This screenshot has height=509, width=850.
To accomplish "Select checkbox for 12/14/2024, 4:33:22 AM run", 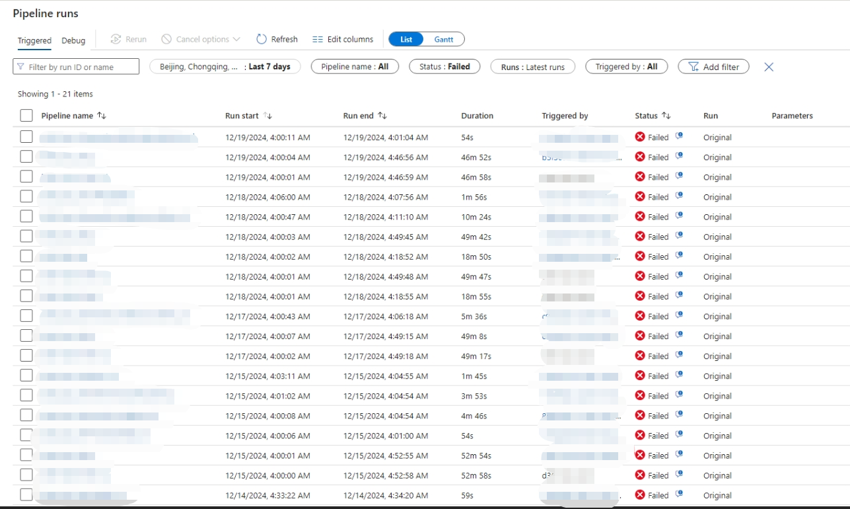I will pos(26,494).
